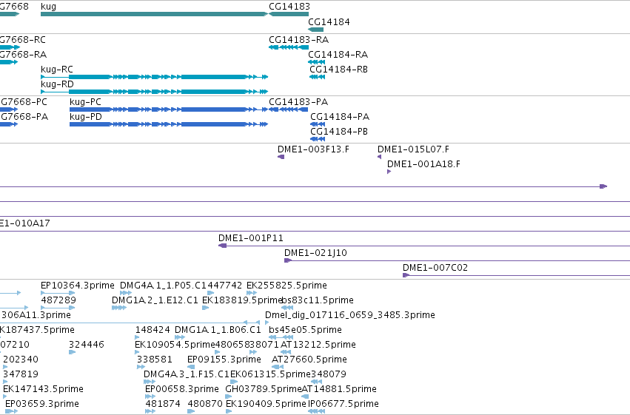Open the CG14184 gene feature
Screen dimensions: 630x415
coord(316,30)
